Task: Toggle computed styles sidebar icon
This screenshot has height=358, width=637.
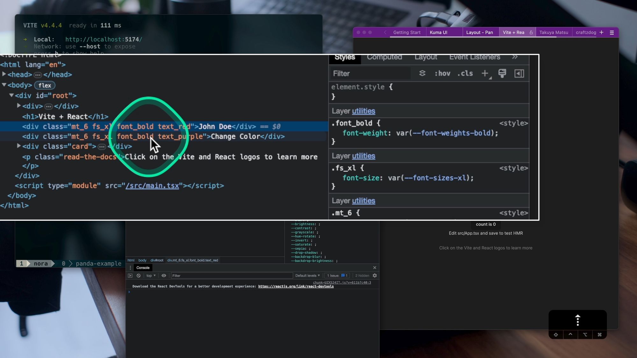Action: click(519, 74)
